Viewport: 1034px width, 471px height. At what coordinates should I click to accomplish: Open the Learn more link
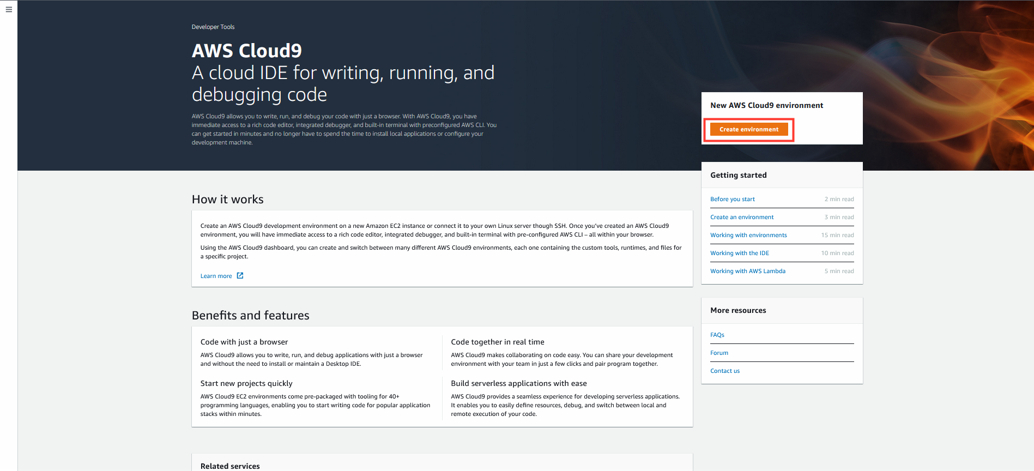pos(216,276)
